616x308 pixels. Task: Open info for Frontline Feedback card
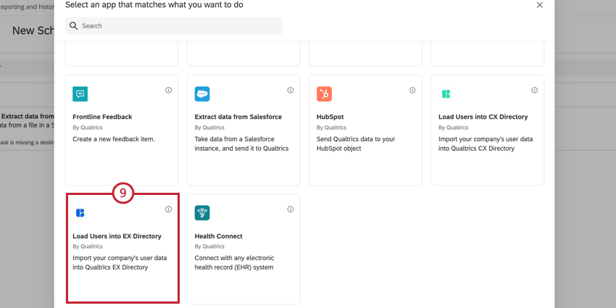(x=169, y=90)
